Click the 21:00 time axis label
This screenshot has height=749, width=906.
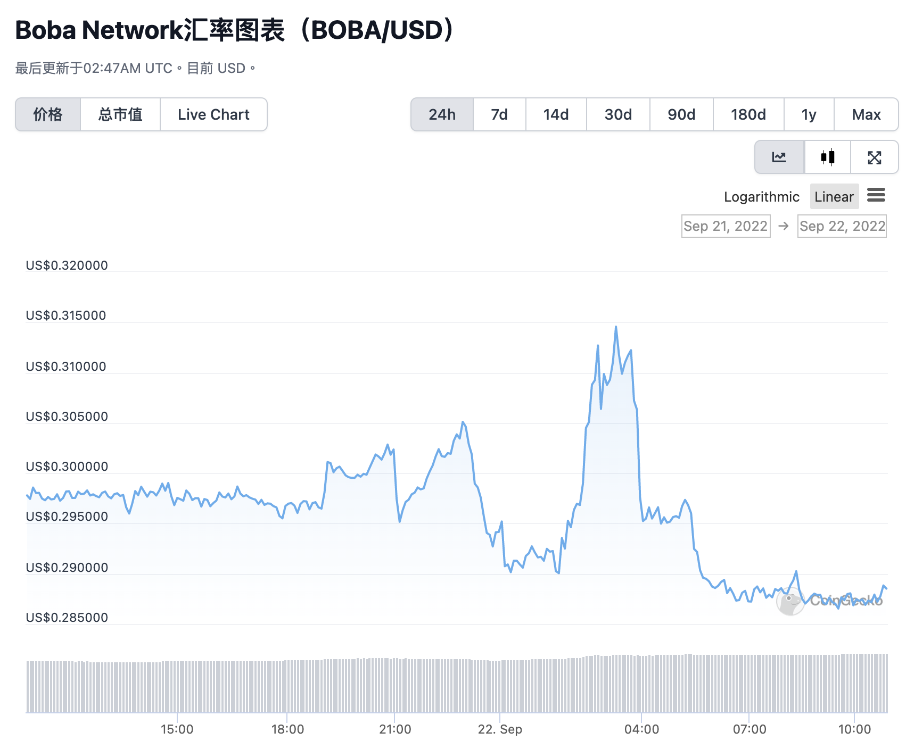[x=395, y=729]
